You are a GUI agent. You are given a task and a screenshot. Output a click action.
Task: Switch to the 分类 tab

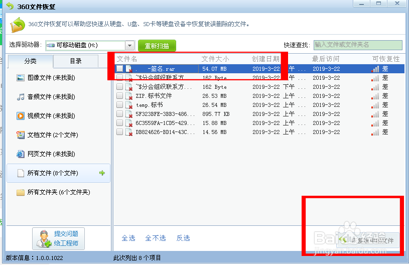[30, 61]
